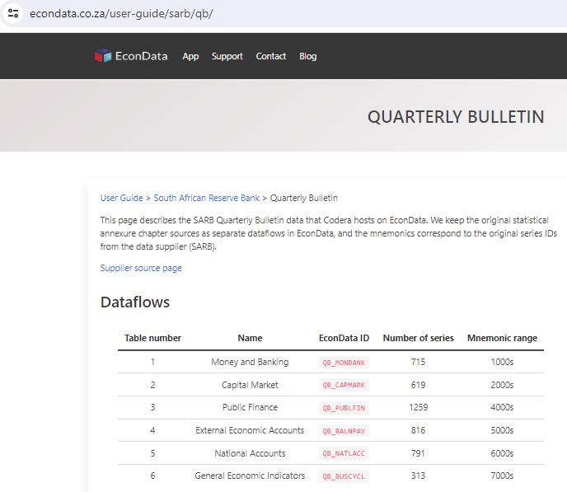Click the 1259 series count

[x=419, y=407]
